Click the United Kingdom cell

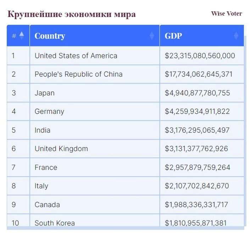tap(61, 149)
